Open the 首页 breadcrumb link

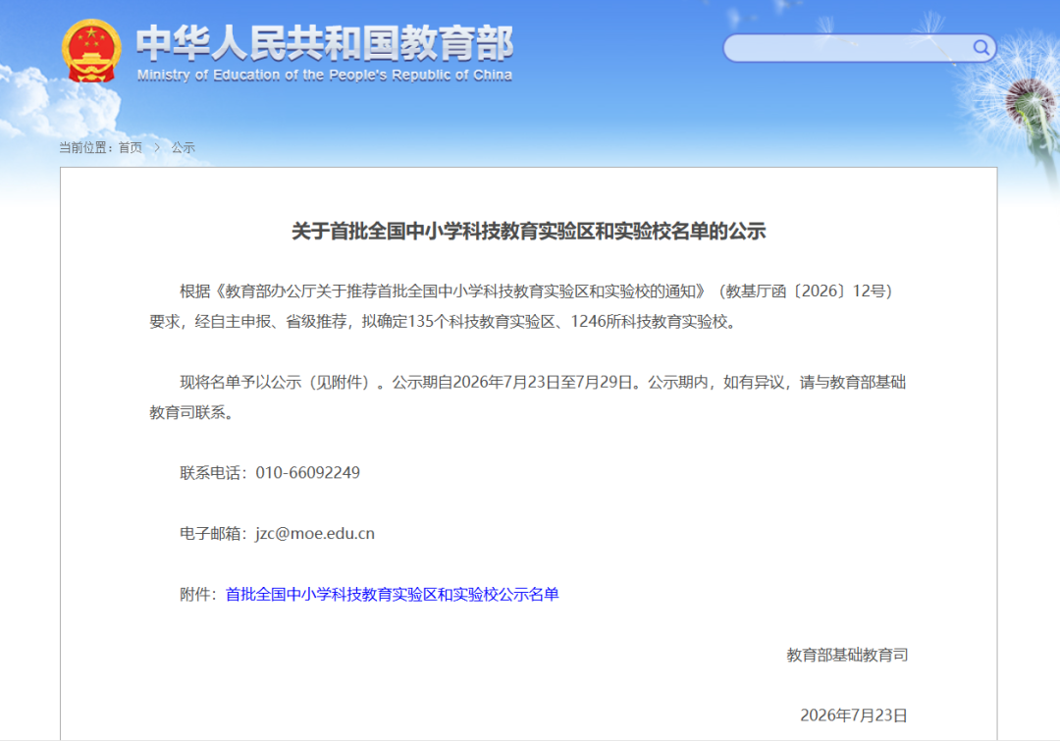point(131,147)
